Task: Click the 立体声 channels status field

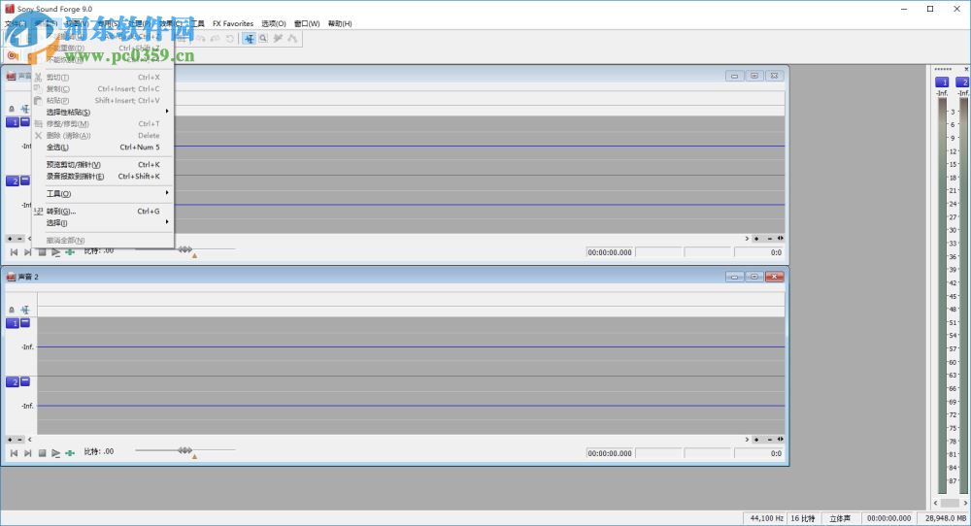Action: 840,518
